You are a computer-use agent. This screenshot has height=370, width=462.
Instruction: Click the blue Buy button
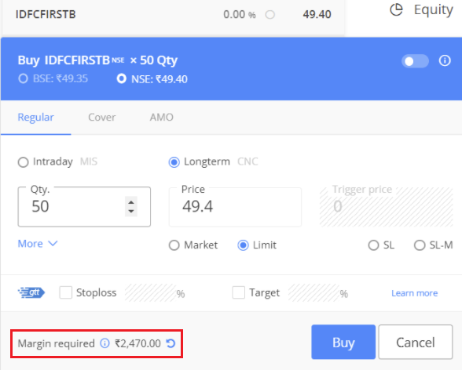pyautogui.click(x=343, y=342)
